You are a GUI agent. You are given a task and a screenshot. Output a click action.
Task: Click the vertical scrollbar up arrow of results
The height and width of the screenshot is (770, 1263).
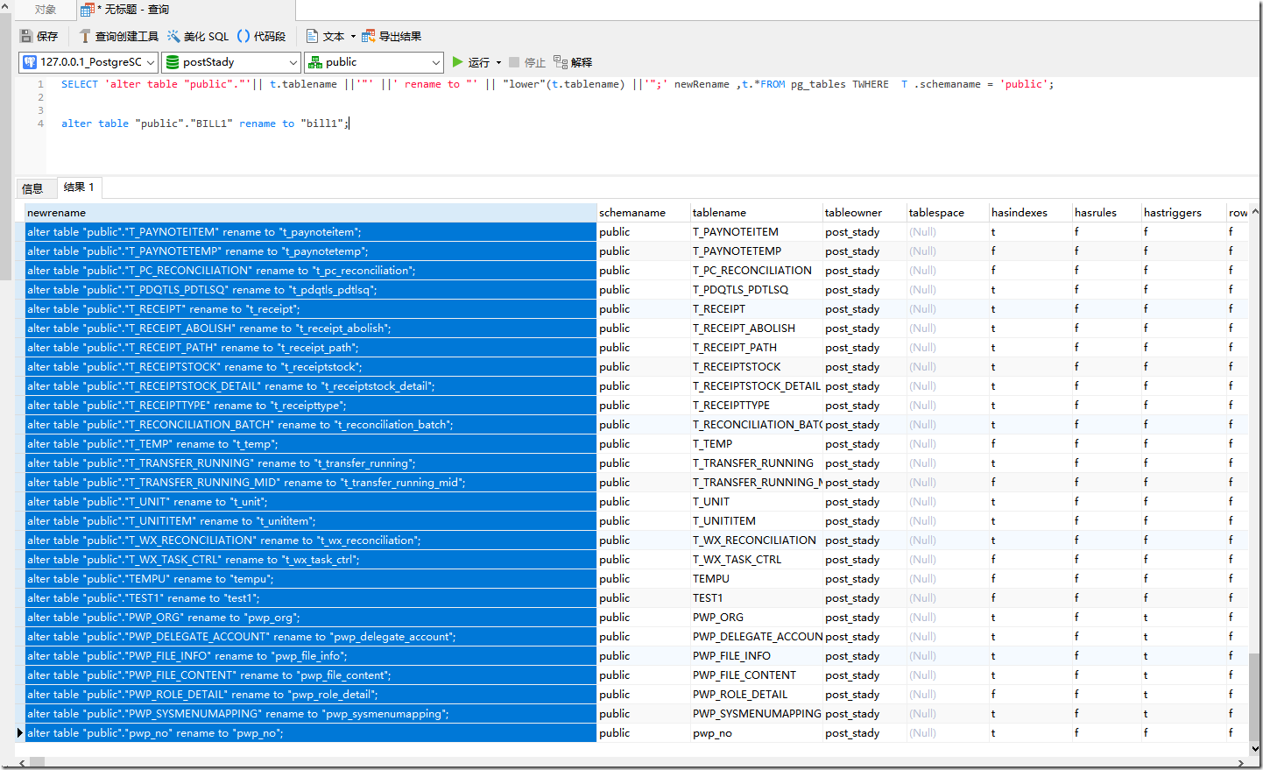(x=1255, y=211)
